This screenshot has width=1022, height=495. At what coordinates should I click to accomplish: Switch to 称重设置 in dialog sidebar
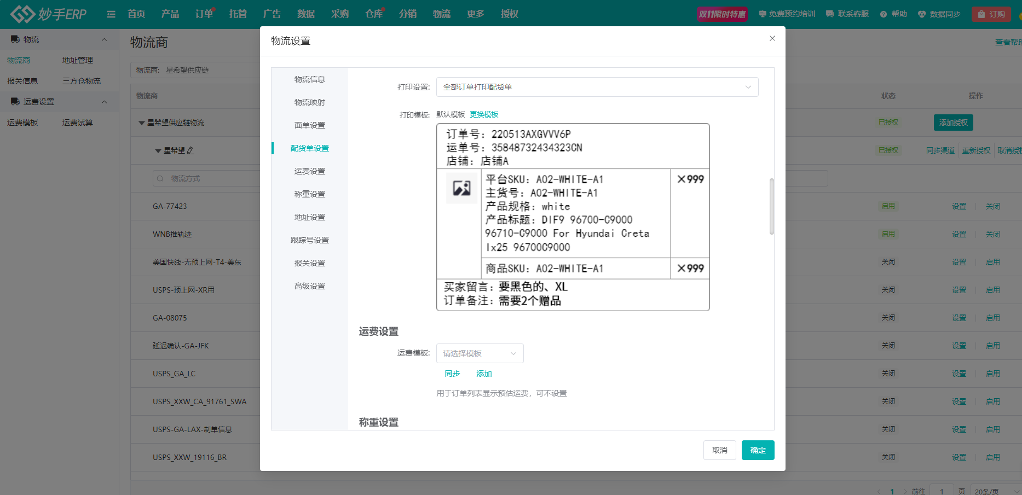(x=309, y=194)
